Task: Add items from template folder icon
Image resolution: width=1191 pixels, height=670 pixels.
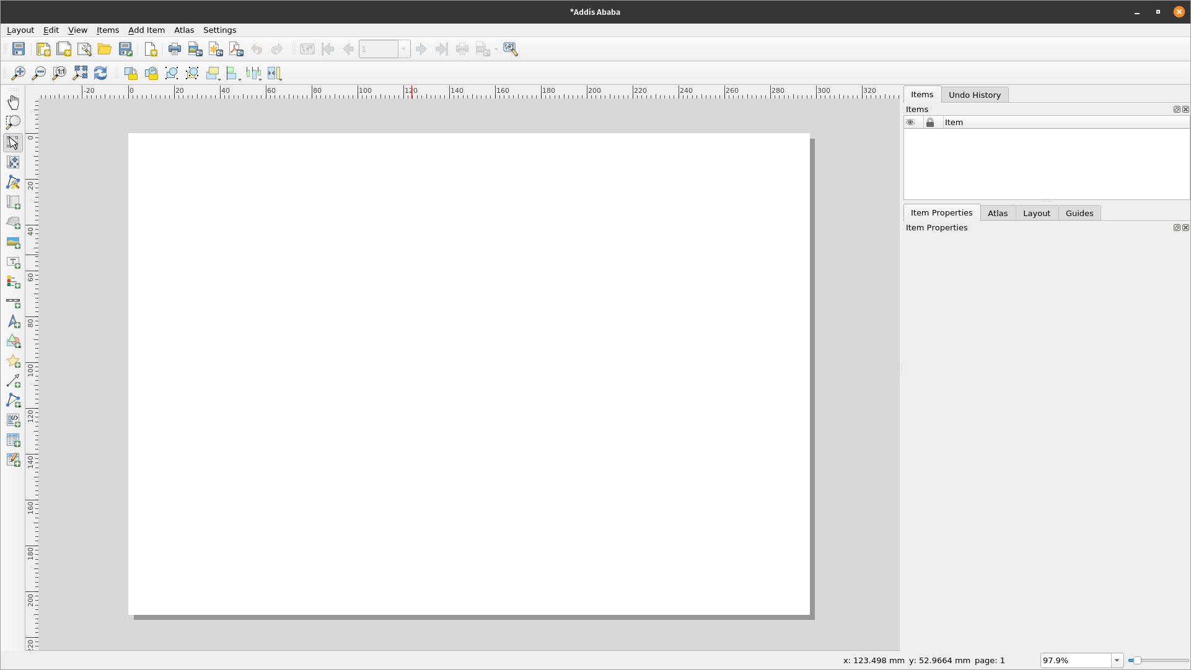Action: tap(105, 49)
